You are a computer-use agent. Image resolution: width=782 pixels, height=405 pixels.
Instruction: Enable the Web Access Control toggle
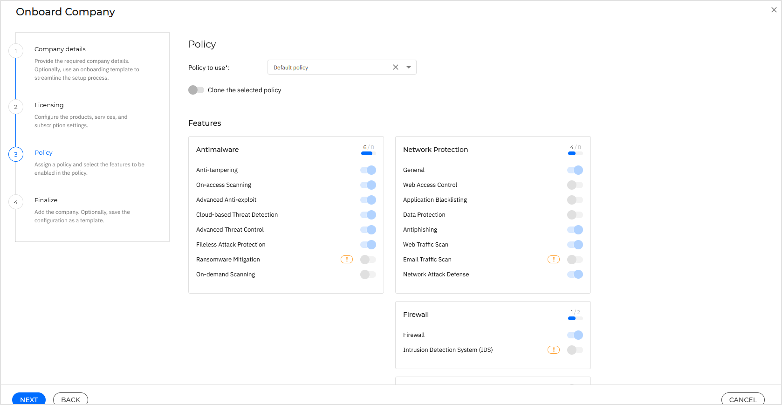(x=575, y=185)
